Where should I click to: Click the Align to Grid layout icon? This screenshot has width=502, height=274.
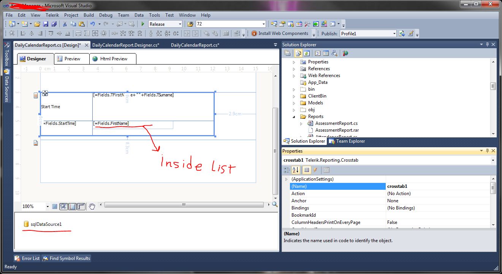point(12,33)
